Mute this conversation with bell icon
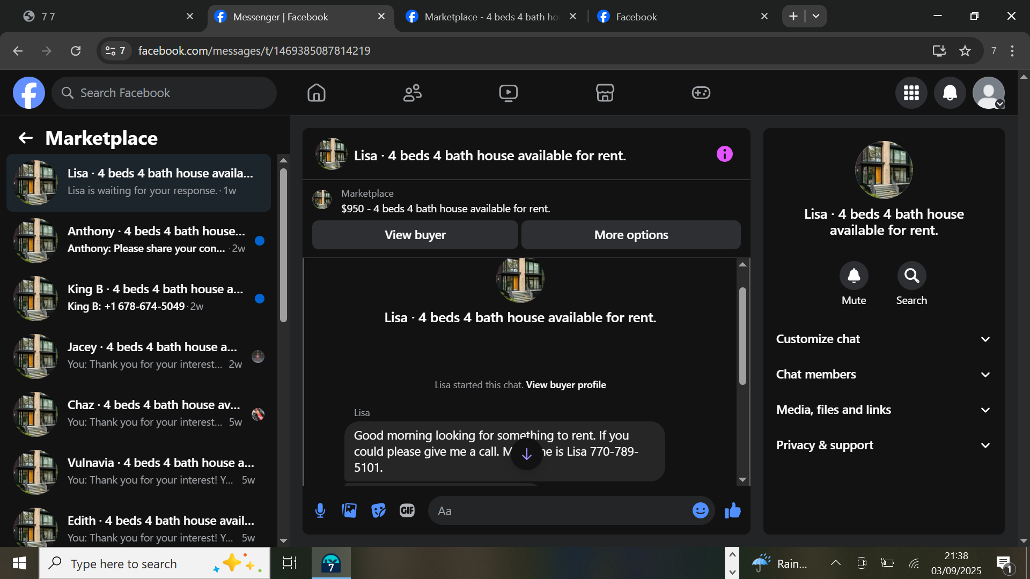This screenshot has width=1030, height=579. tap(854, 276)
